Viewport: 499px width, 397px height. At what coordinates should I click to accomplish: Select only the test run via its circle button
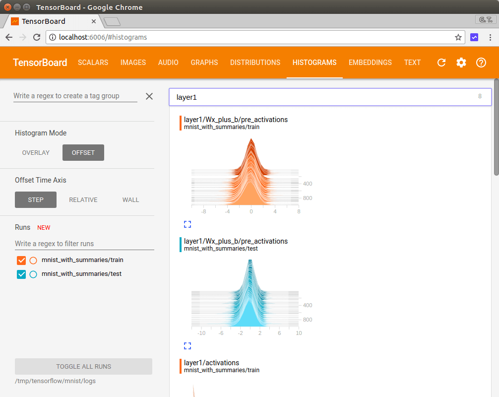pyautogui.click(x=33, y=274)
